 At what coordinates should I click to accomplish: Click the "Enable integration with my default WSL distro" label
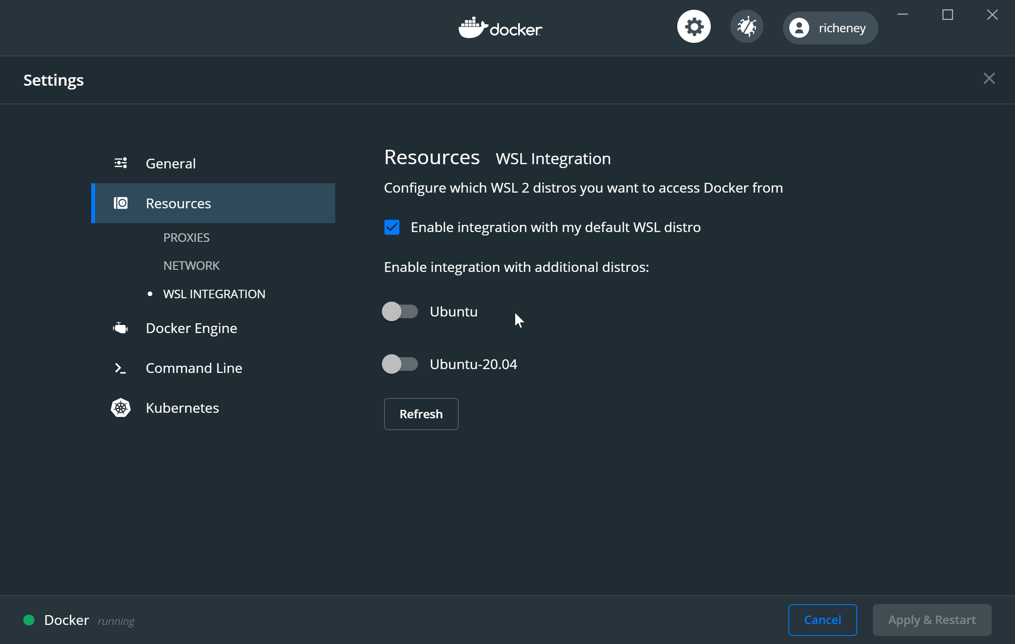pos(555,227)
